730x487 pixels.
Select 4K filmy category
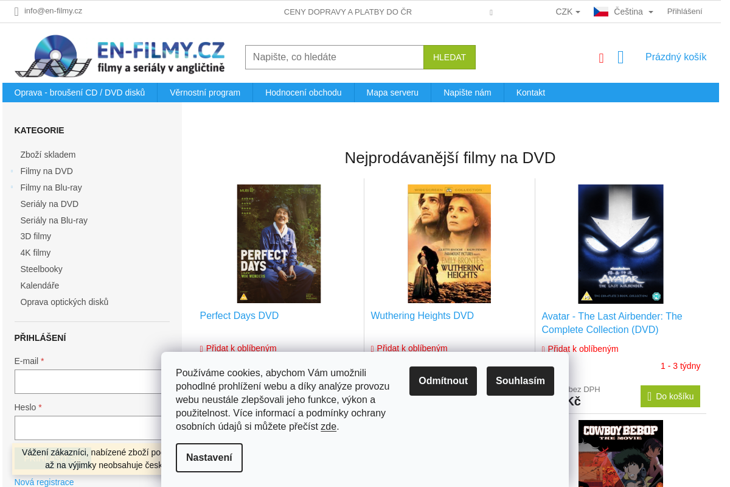click(x=35, y=253)
